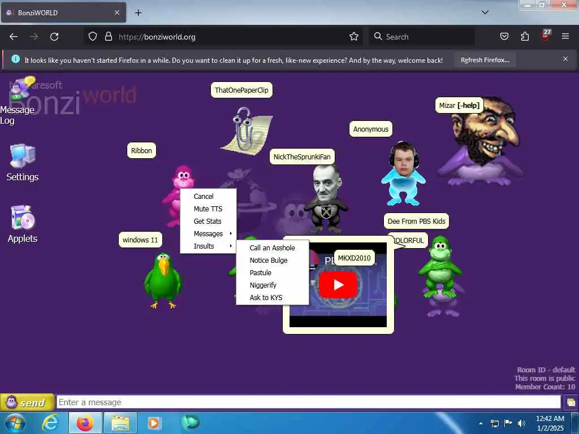Image resolution: width=579 pixels, height=434 pixels.
Task: Go back using browser back arrow
Action: pyautogui.click(x=14, y=37)
